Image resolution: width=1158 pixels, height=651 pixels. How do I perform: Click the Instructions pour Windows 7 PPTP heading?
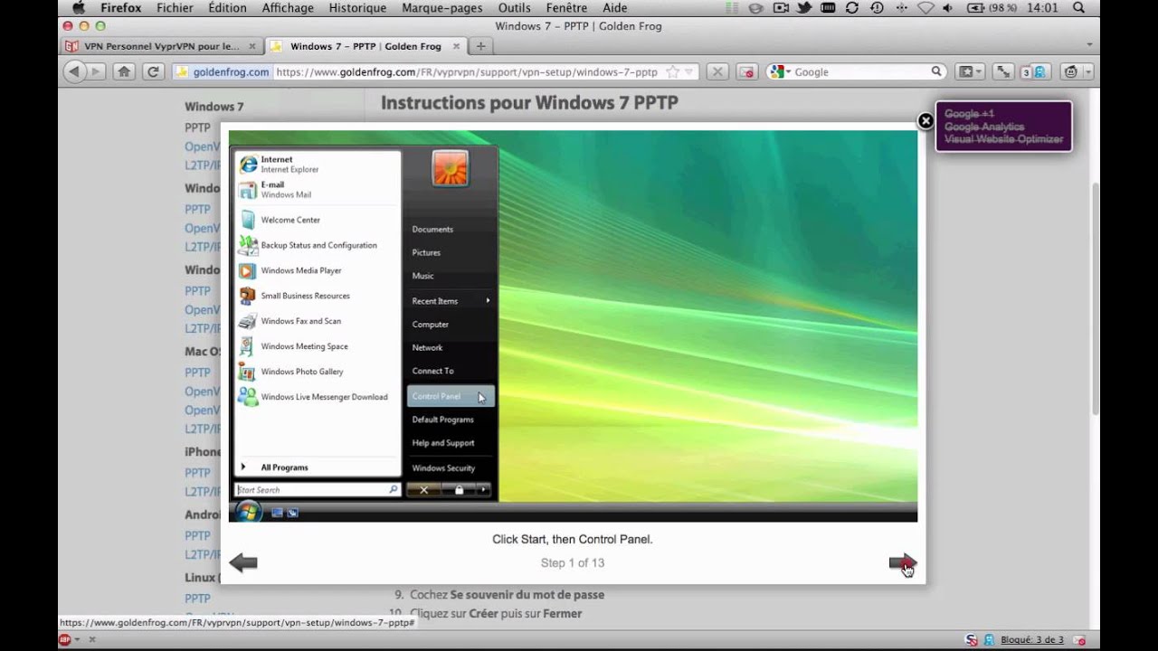tap(529, 102)
